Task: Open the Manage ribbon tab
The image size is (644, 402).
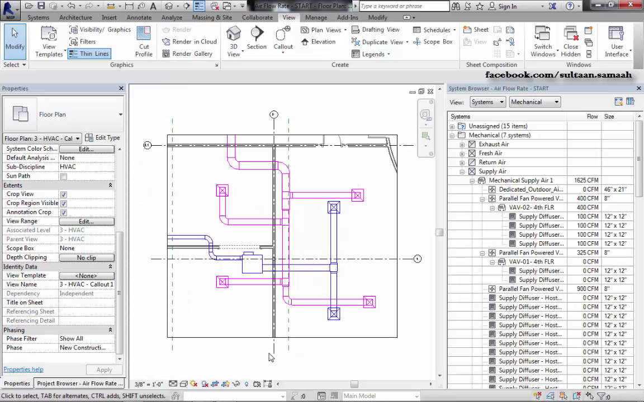Action: pyautogui.click(x=316, y=18)
